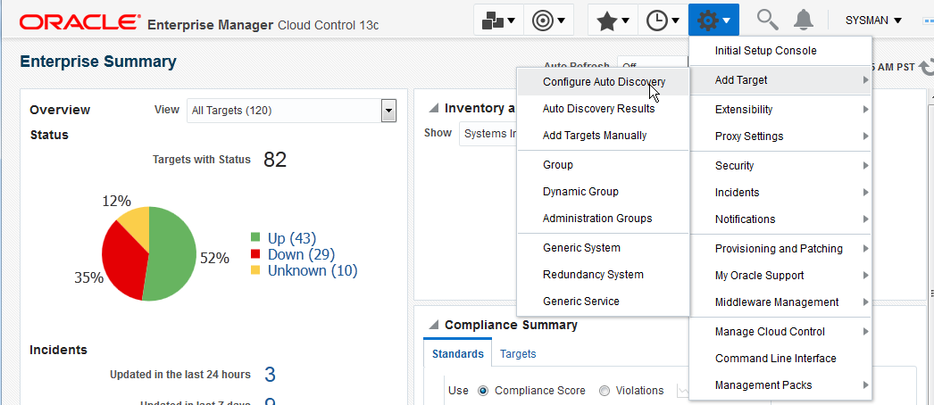The width and height of the screenshot is (934, 405).
Task: Choose Auto Discovery Results
Action: click(604, 109)
